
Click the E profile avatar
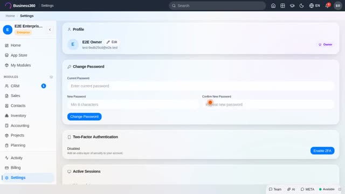tap(73, 44)
